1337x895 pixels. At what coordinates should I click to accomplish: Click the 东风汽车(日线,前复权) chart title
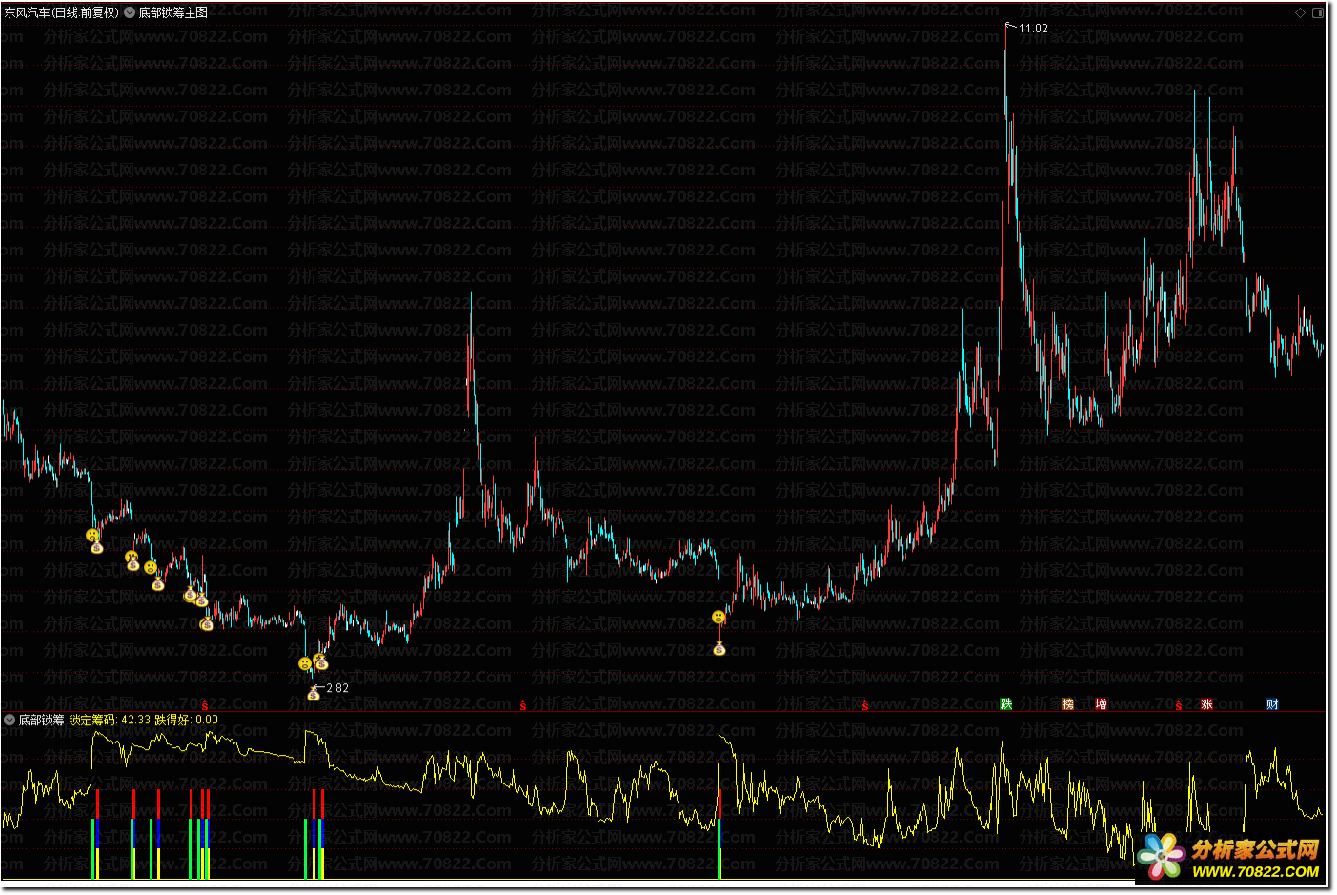pyautogui.click(x=61, y=12)
